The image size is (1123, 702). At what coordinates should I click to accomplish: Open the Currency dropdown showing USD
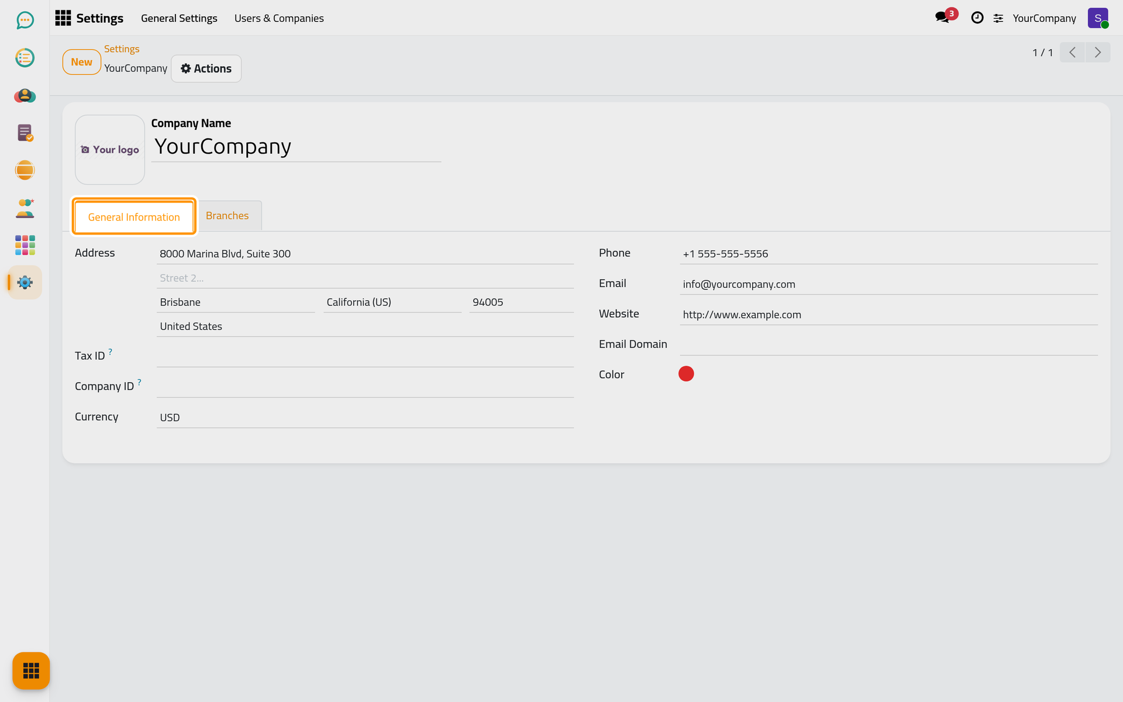tap(365, 418)
